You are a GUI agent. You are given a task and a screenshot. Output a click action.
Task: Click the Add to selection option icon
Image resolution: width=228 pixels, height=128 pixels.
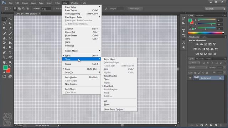pos(19,9)
